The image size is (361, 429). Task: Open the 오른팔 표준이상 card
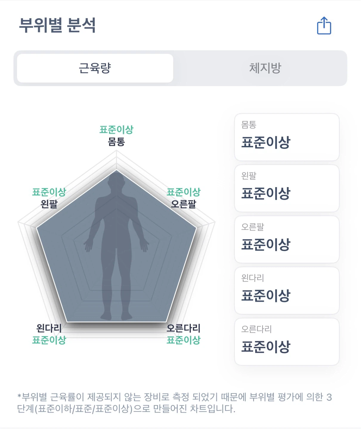pos(287,240)
